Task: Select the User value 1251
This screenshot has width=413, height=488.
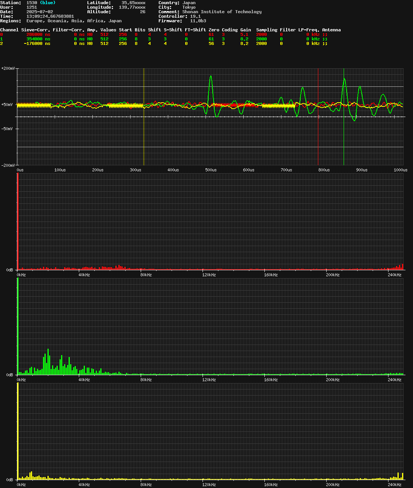Action: pyautogui.click(x=32, y=7)
